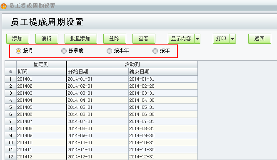
Task: Click period cell 201411
Action: coord(41,150)
